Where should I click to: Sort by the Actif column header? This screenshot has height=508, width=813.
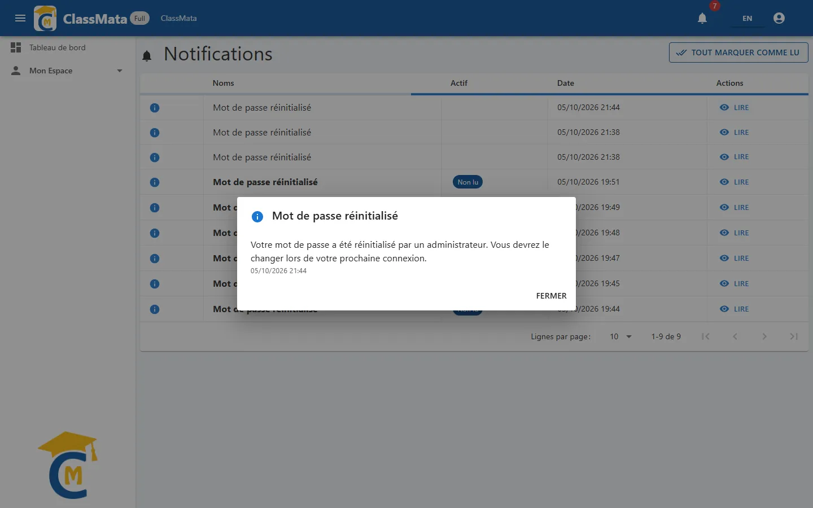[459, 83]
